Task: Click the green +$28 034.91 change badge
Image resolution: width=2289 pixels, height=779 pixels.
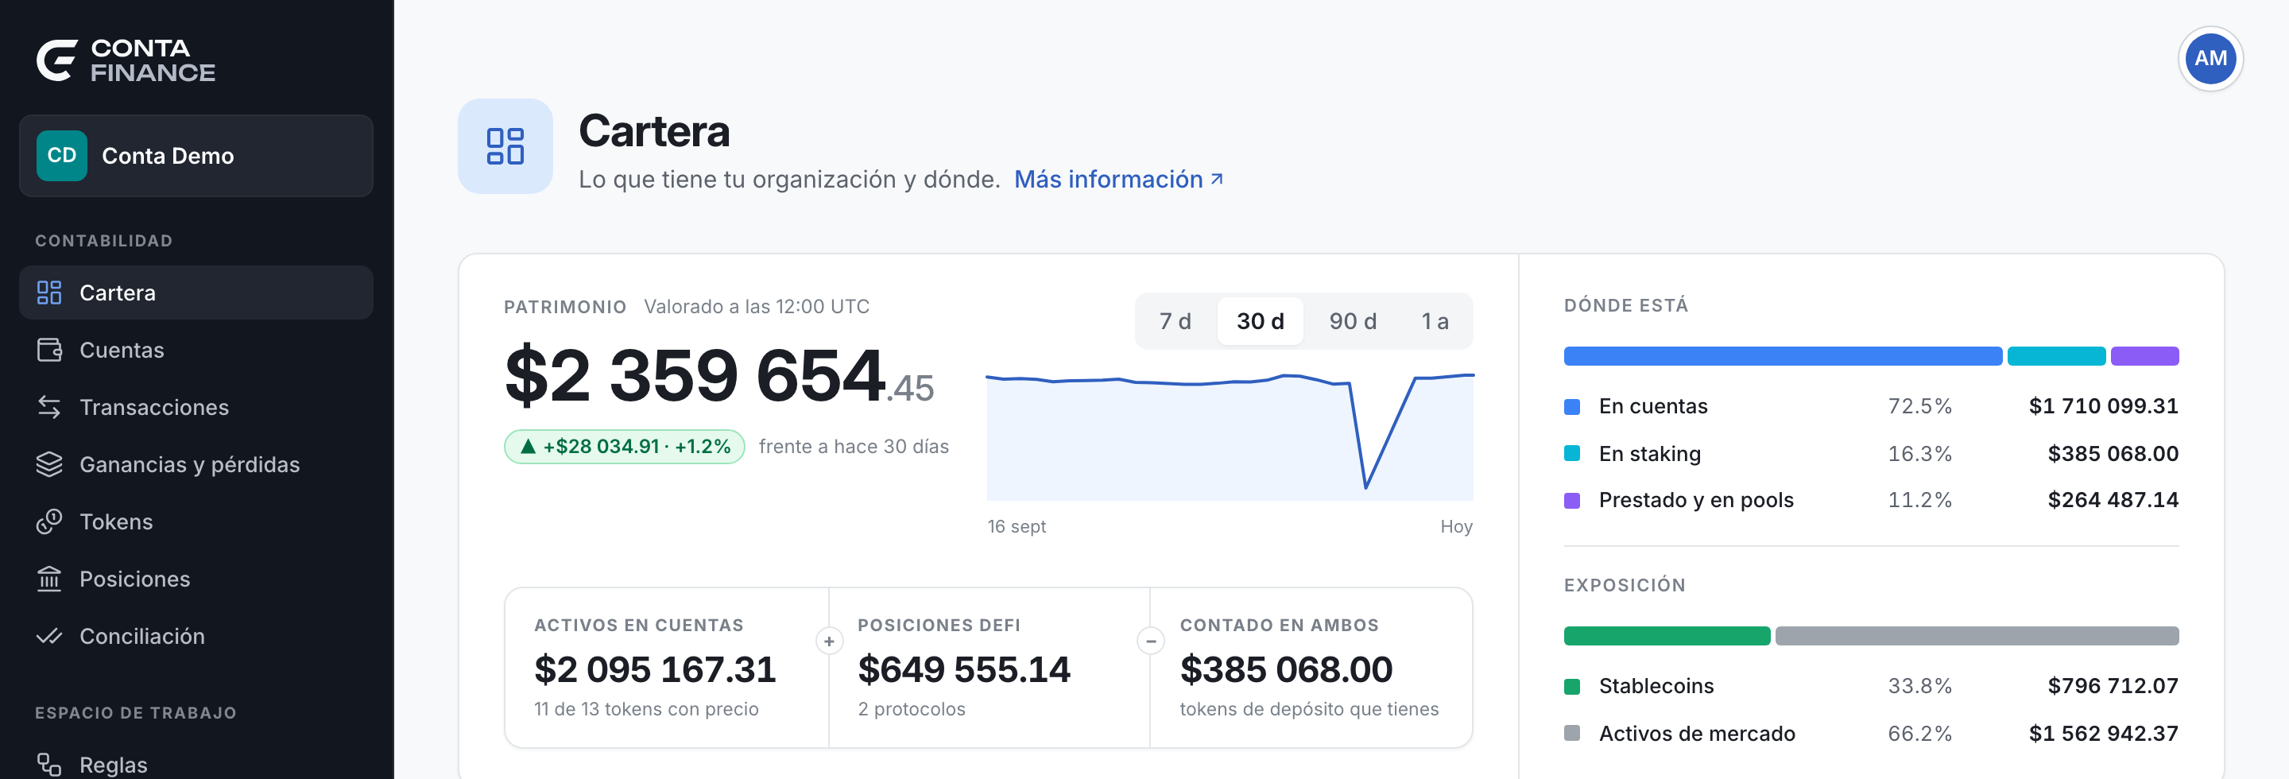Action: 625,446
